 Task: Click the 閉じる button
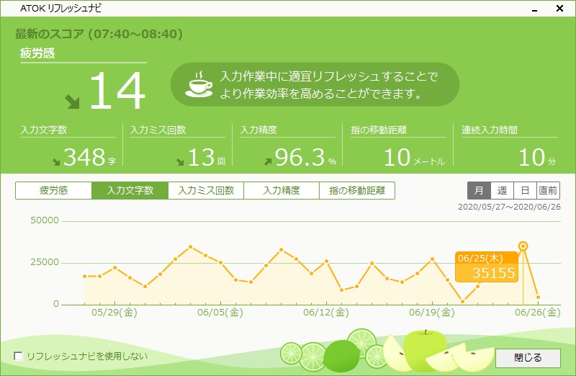click(x=528, y=358)
